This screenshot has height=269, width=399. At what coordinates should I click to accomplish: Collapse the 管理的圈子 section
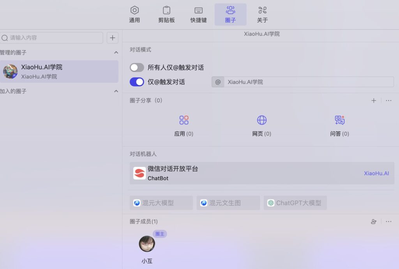(116, 53)
